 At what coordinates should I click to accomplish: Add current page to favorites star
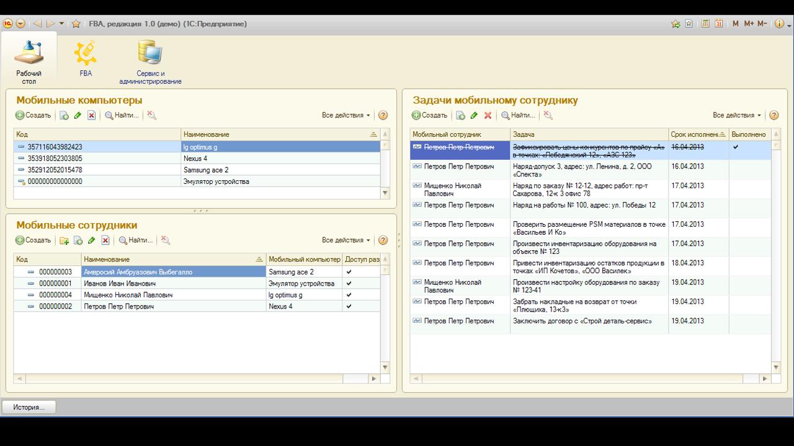[x=76, y=24]
